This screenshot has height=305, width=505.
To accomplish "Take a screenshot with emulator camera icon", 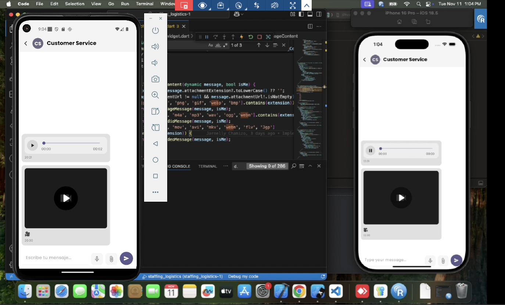I will 155,79.
